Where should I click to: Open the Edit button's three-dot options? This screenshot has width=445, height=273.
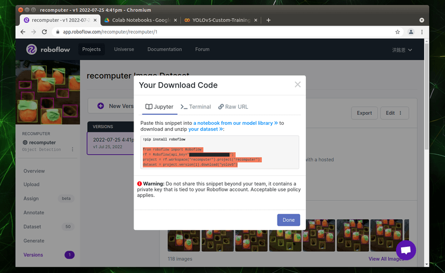click(x=400, y=113)
